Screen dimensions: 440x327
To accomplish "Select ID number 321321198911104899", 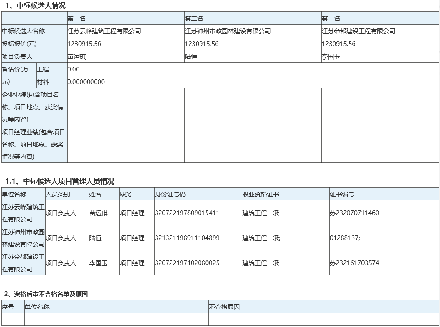I will pyautogui.click(x=187, y=238).
